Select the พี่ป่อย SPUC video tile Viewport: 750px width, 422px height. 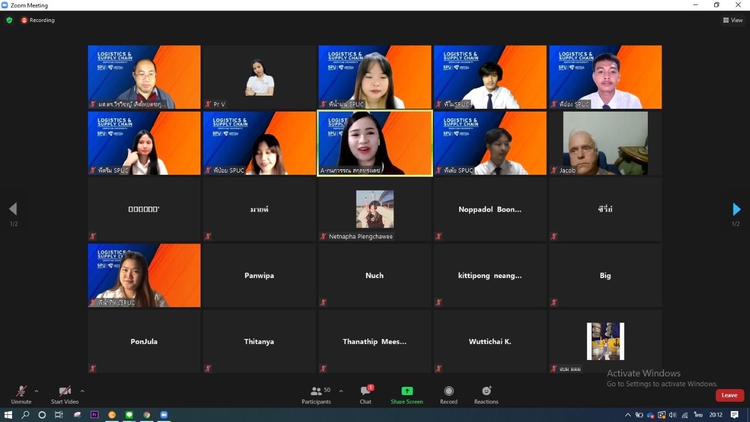259,143
